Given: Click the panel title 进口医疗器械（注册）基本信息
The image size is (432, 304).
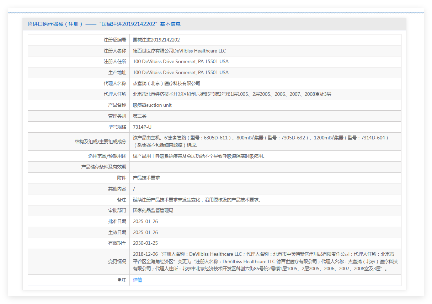Looking at the screenshot, I should click(x=107, y=24).
